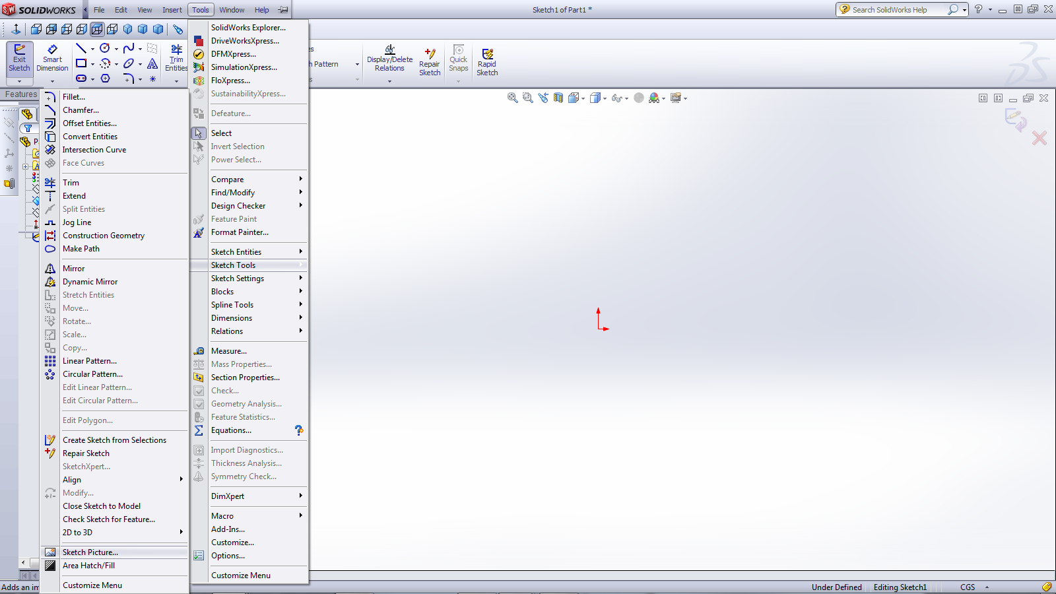
Task: Open the View menu
Action: click(145, 10)
